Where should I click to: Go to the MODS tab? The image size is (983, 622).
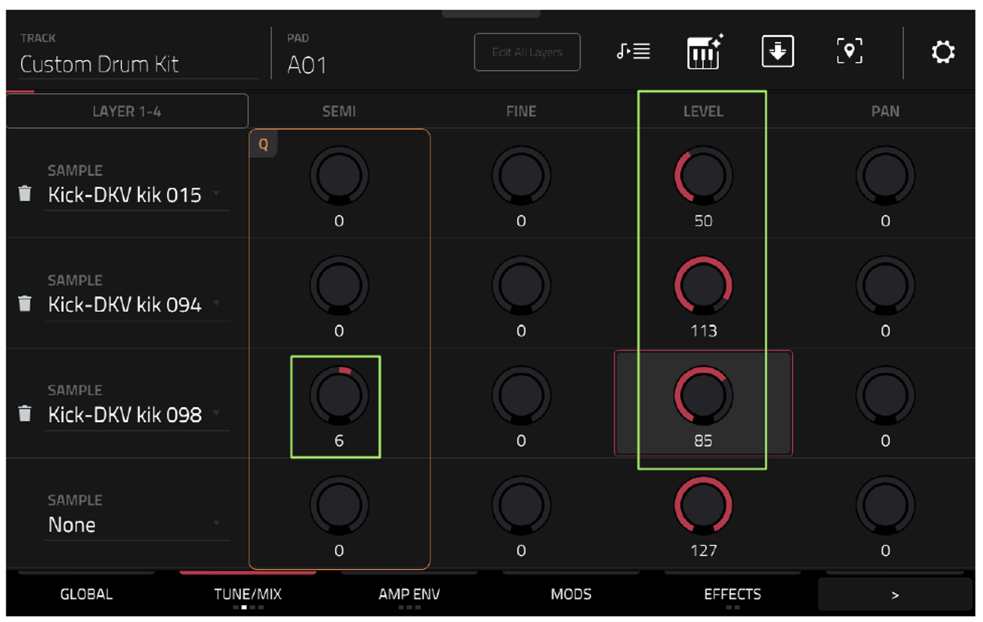(x=571, y=594)
